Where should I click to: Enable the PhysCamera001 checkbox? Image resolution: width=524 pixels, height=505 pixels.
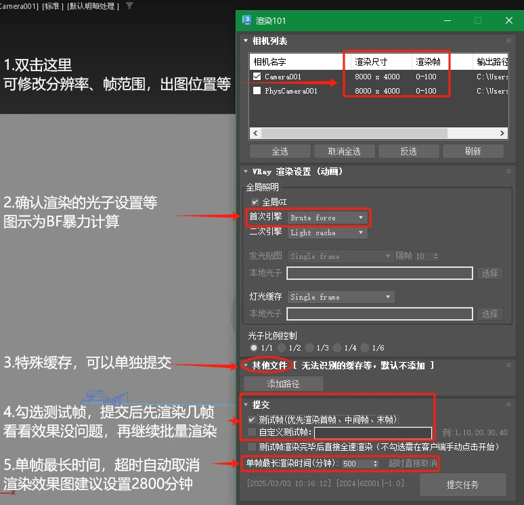(257, 91)
